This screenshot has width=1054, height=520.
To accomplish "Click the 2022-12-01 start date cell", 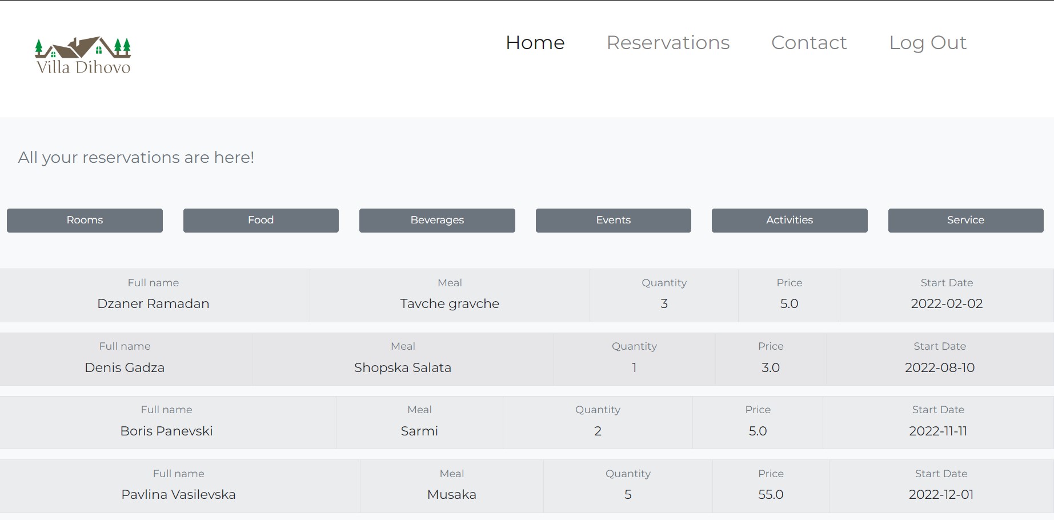I will click(x=941, y=494).
